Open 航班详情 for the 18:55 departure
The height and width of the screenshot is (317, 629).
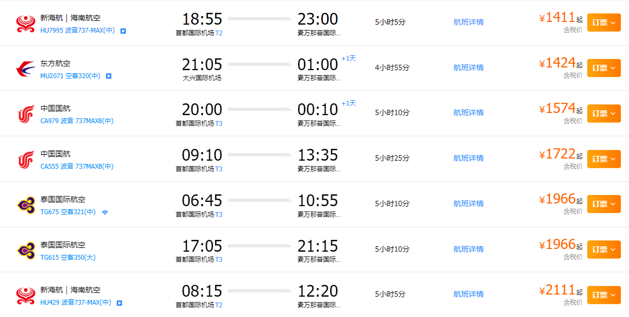tap(468, 22)
